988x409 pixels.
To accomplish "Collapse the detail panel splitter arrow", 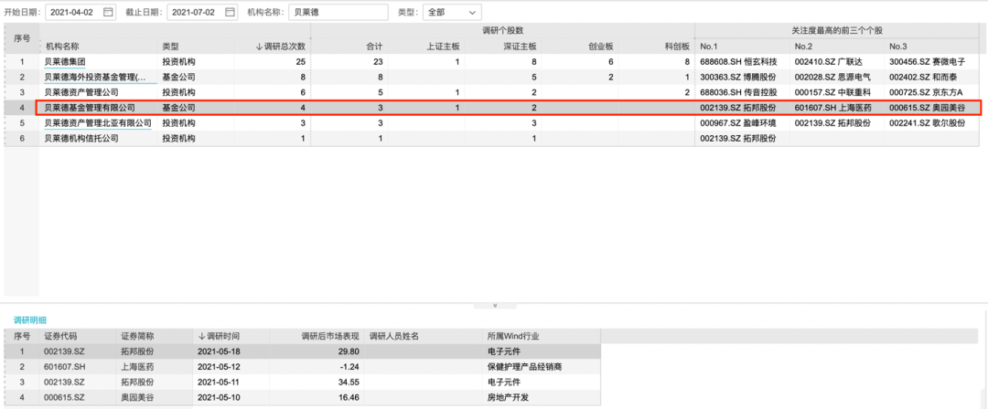I will point(494,306).
